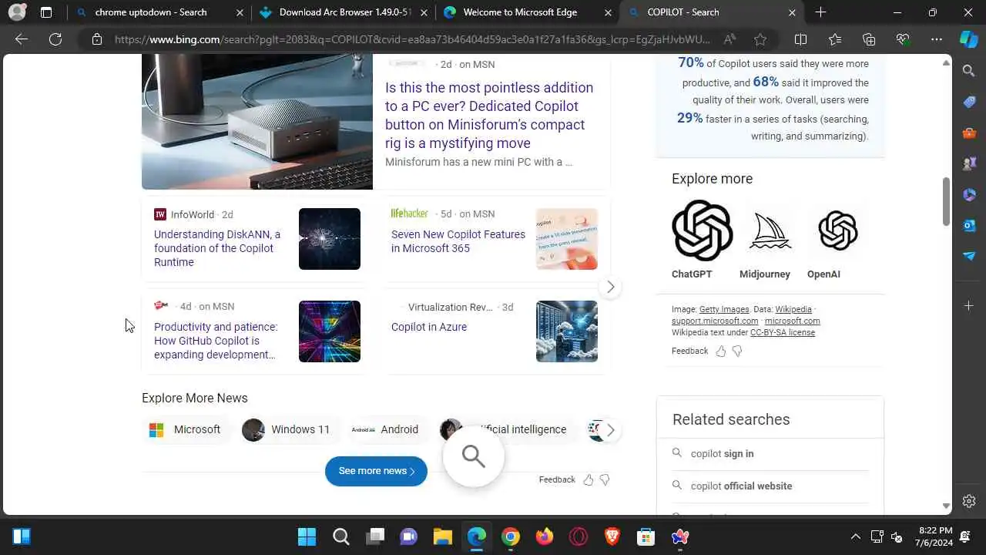Open Edge Settings and more ellipsis
Viewport: 986px width, 555px height.
pyautogui.click(x=937, y=39)
